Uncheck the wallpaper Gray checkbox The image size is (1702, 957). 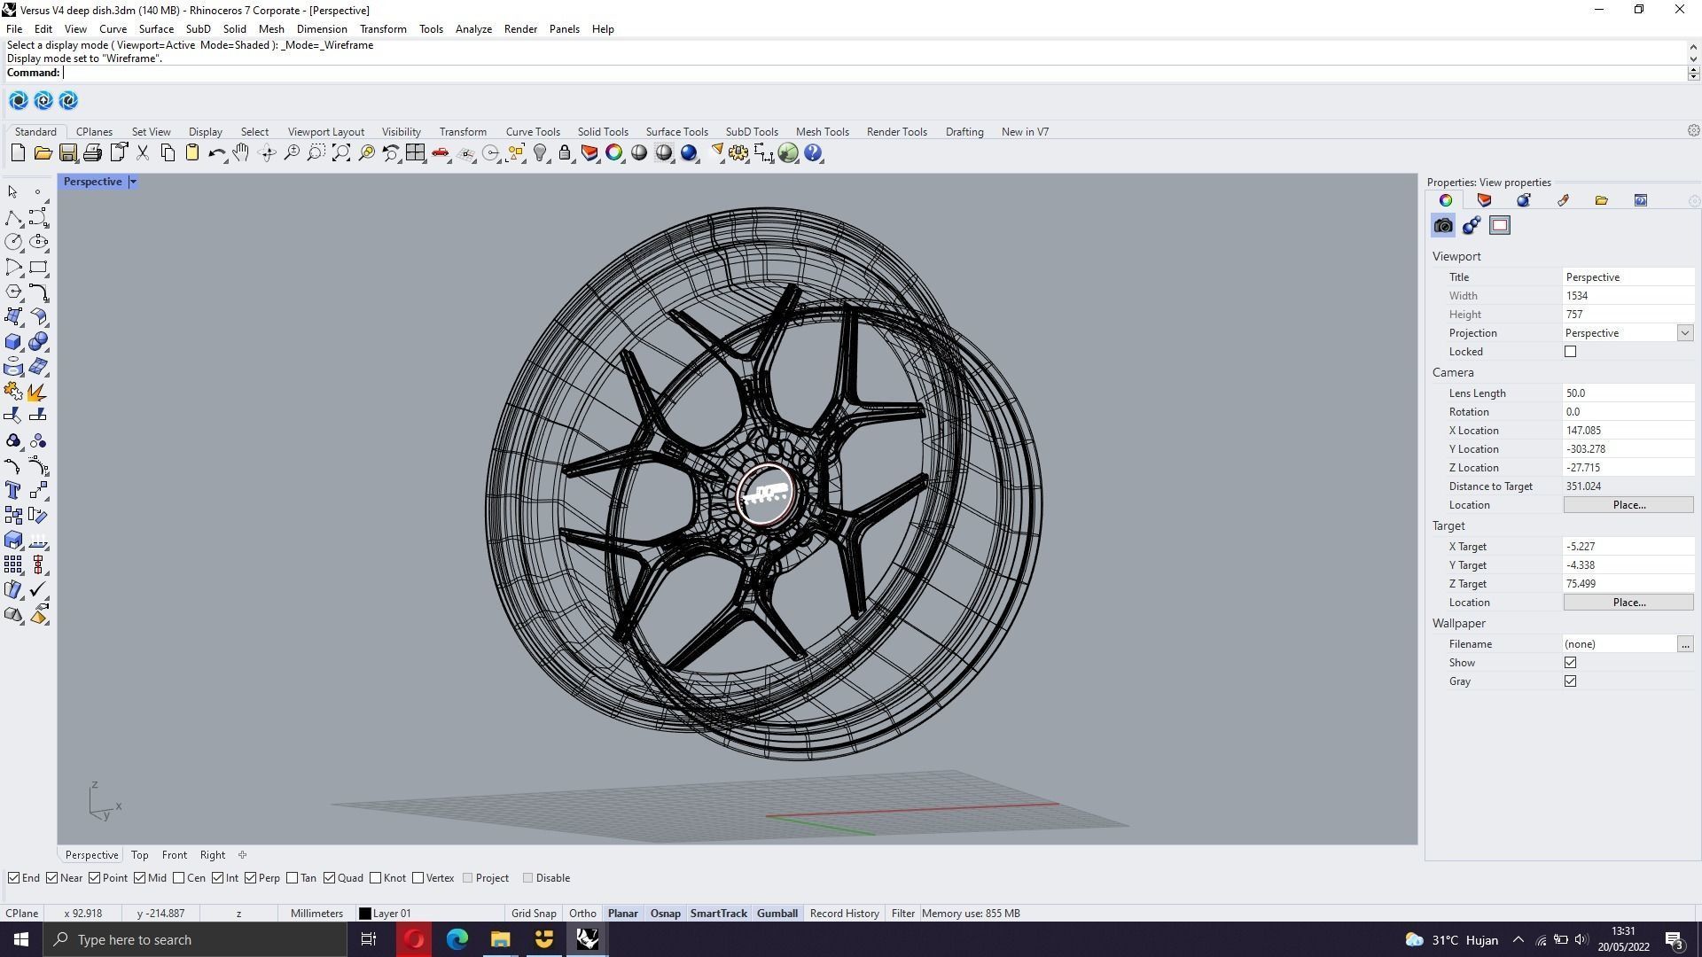pos(1571,681)
